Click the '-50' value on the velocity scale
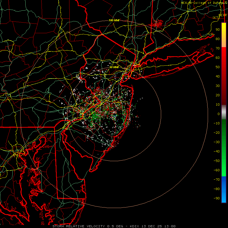 pos(217,161)
